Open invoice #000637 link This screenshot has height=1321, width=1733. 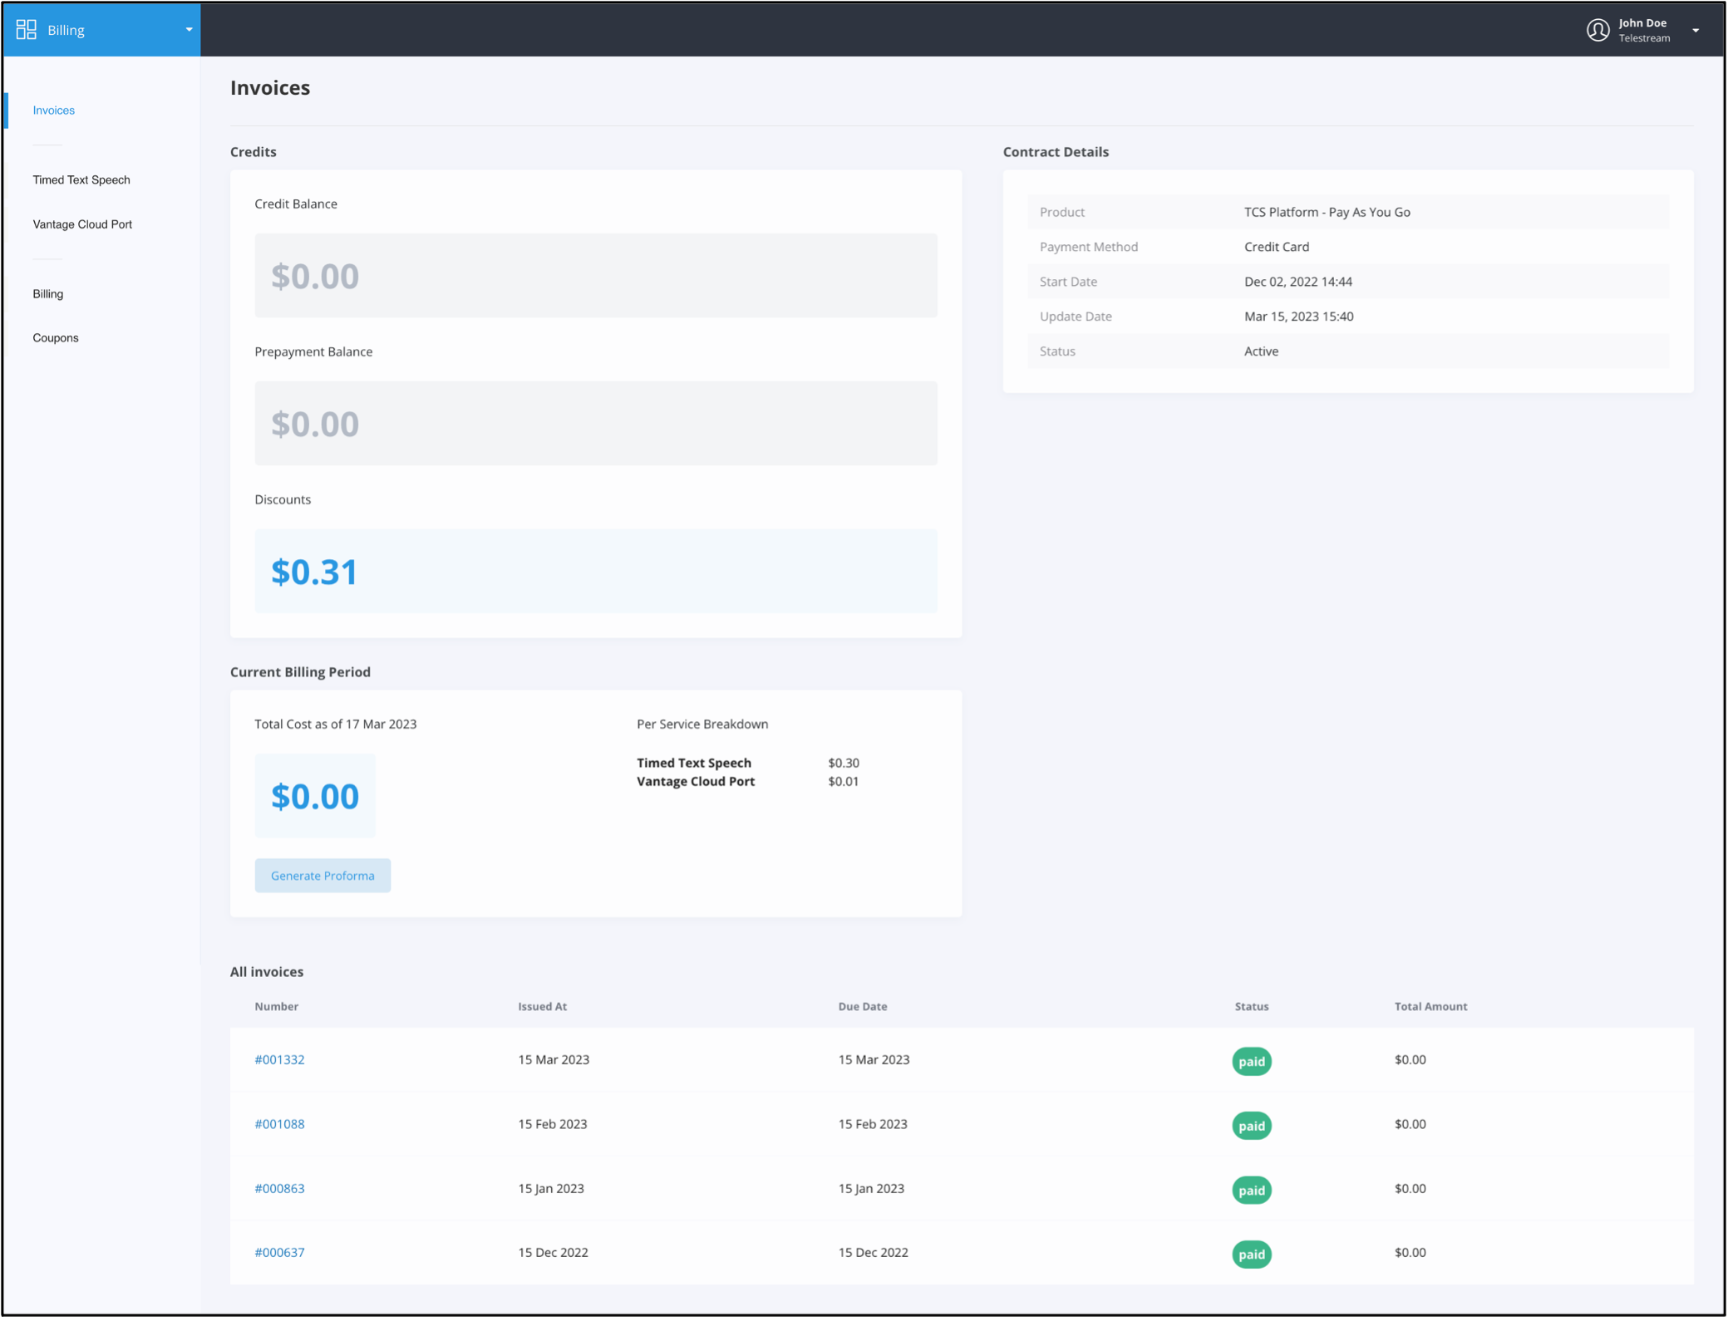tap(279, 1253)
